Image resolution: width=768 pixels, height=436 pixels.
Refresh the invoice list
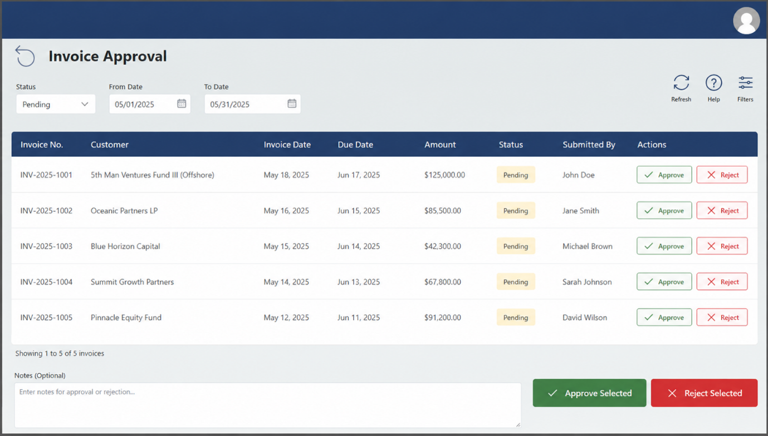(681, 88)
